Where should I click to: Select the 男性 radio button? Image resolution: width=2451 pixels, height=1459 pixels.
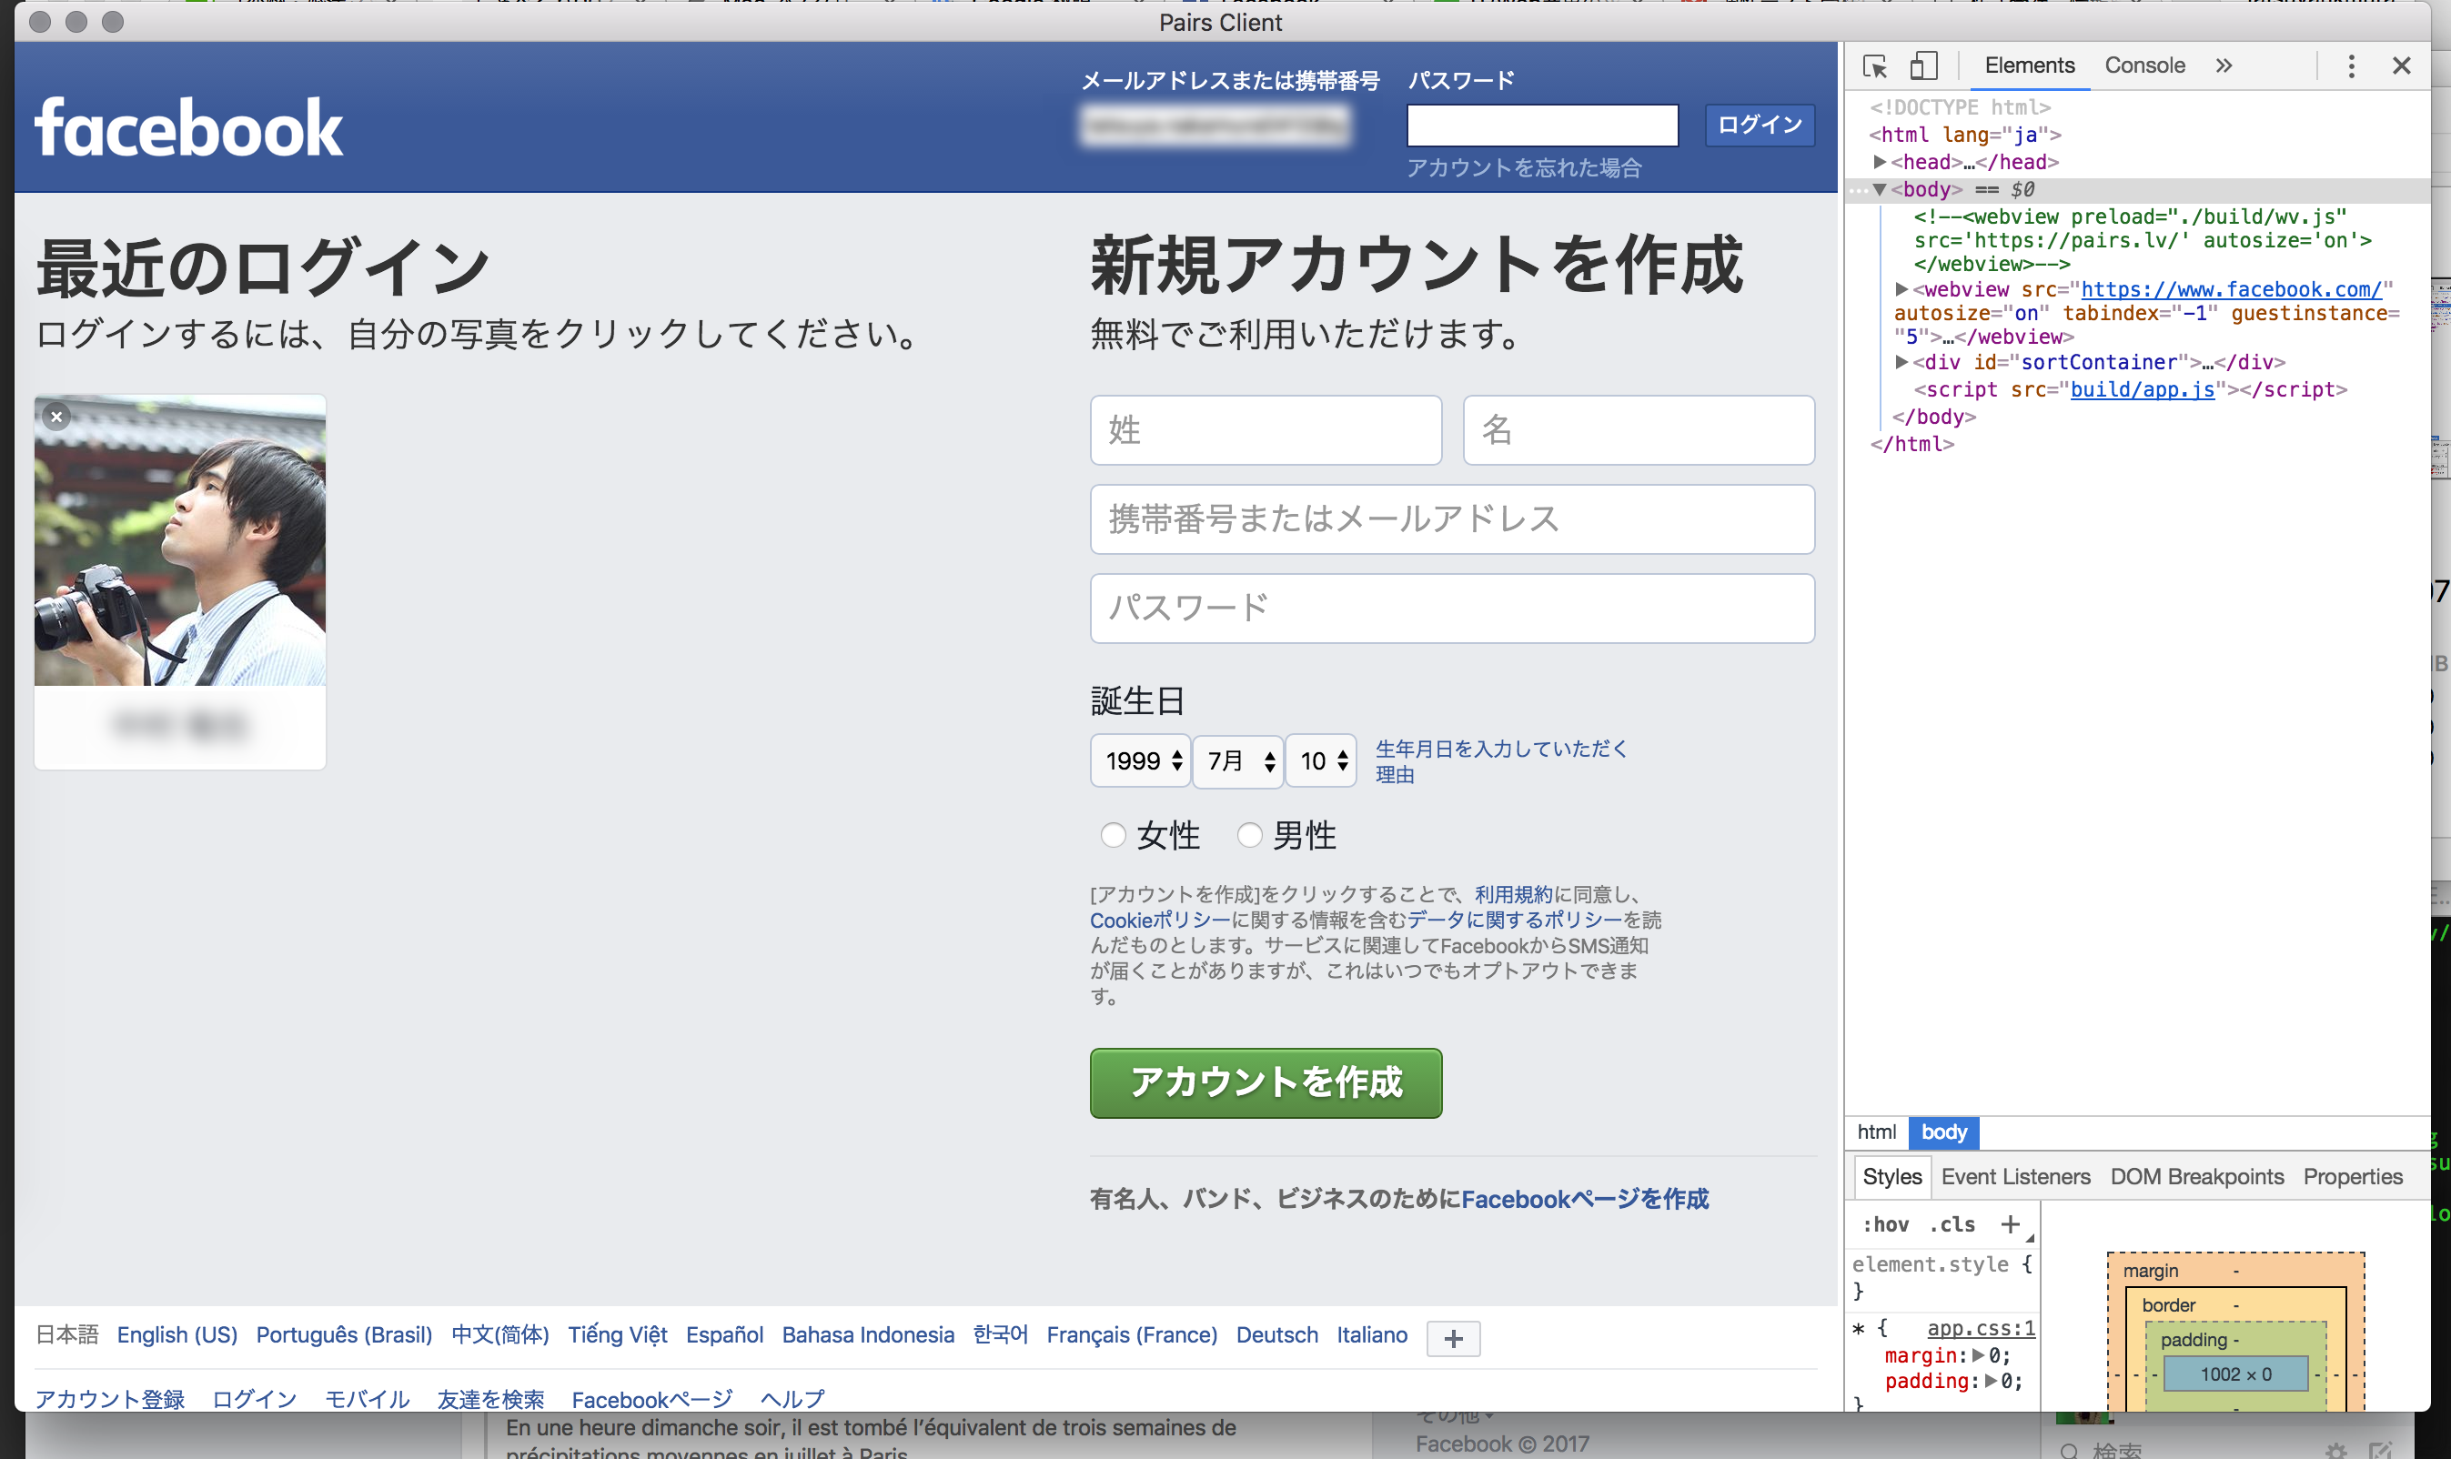point(1248,835)
